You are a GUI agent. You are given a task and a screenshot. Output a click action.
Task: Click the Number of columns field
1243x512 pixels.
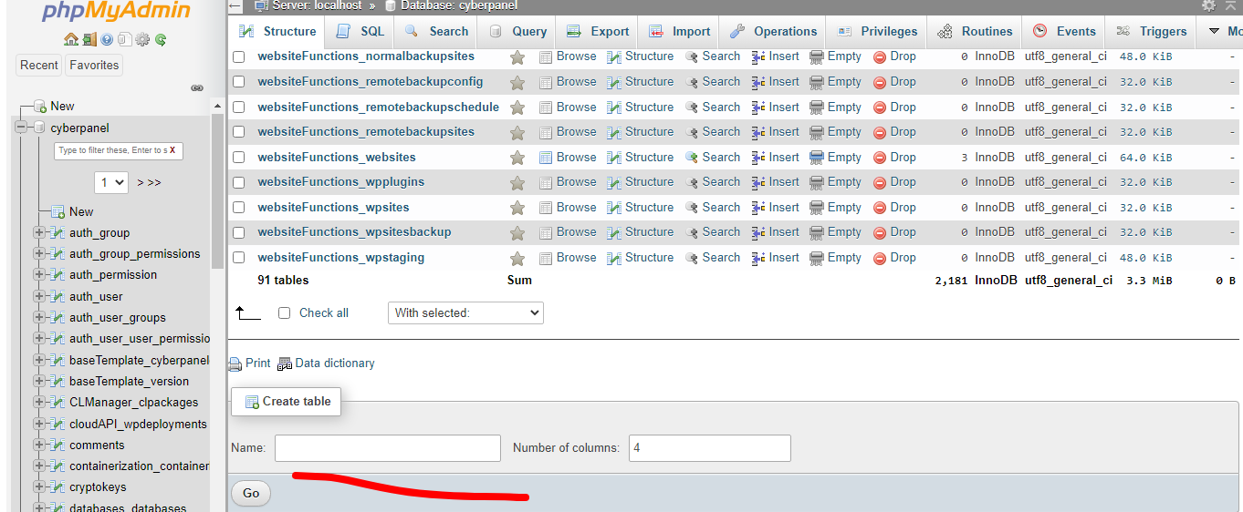click(710, 448)
